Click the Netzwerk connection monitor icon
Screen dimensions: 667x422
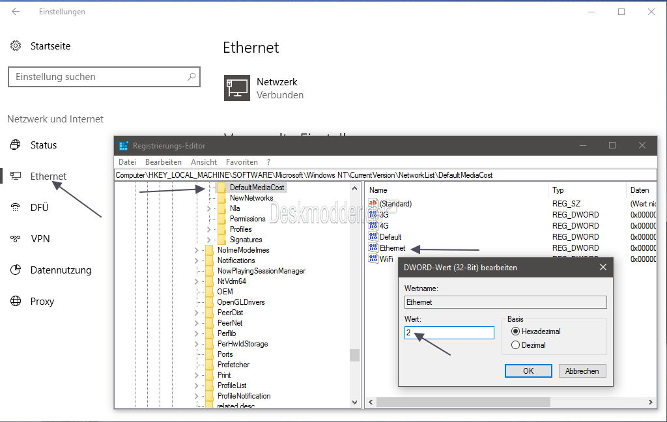coord(237,88)
